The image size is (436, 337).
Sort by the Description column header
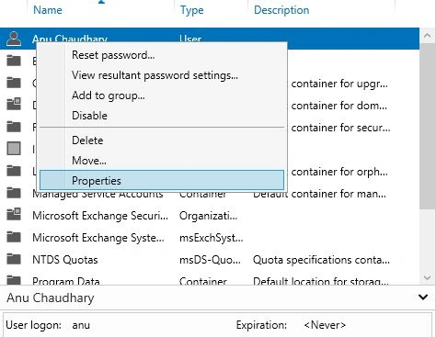tap(281, 10)
